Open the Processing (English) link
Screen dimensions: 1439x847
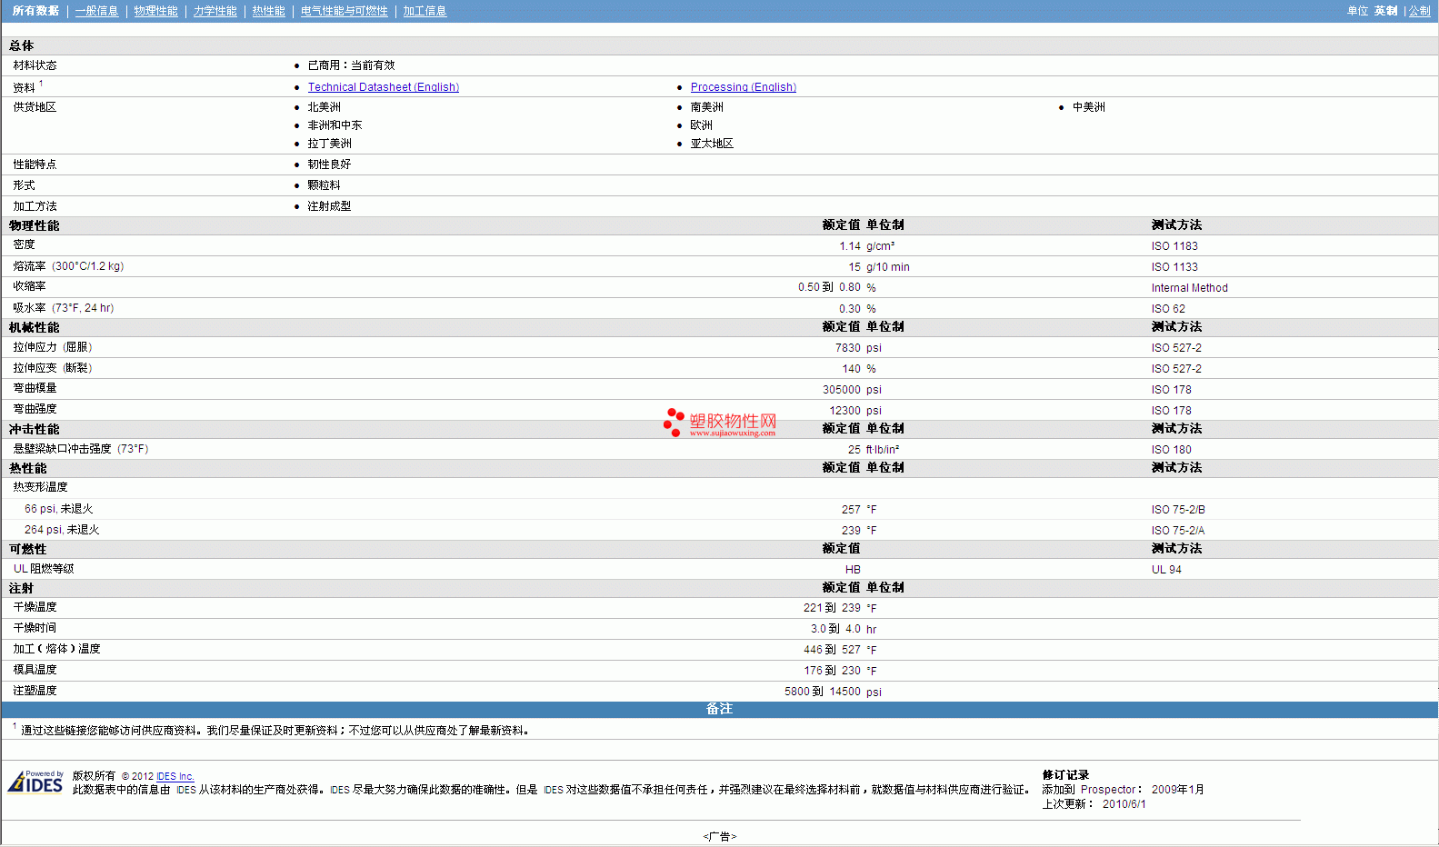coord(743,87)
